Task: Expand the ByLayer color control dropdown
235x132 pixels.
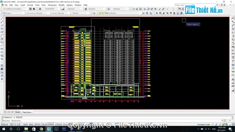Action: [23, 13]
